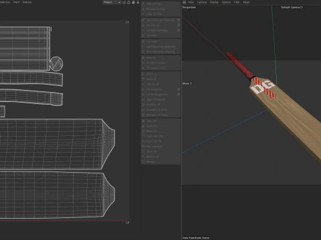Open the viewport Filter menu
321x240 pixels.
click(x=237, y=2)
